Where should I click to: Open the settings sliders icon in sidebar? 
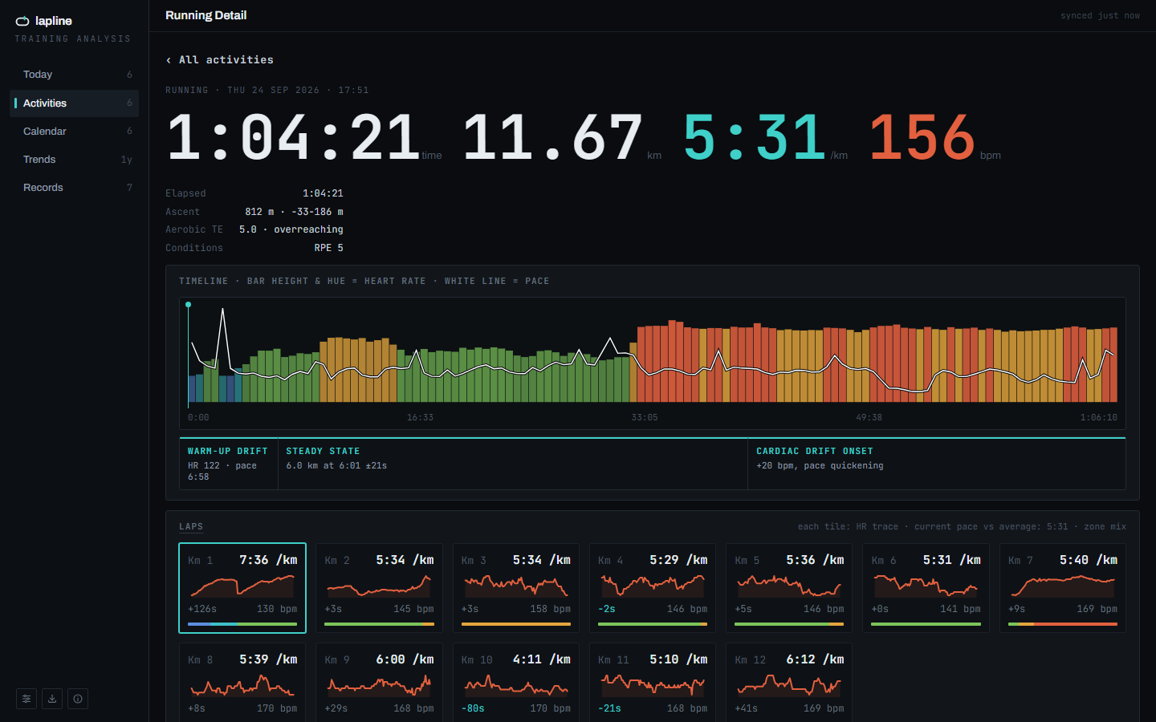tap(26, 699)
